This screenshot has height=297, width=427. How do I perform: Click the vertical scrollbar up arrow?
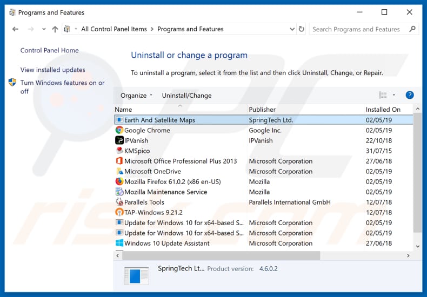pos(417,109)
